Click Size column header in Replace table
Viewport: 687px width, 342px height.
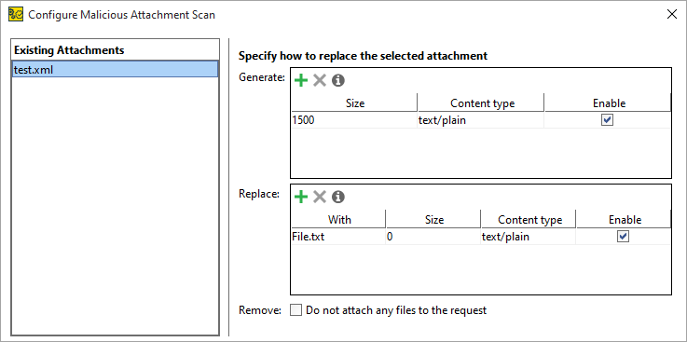click(x=433, y=219)
